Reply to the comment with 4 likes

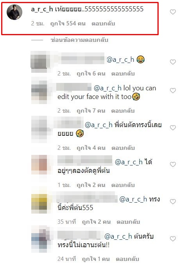click(123, 148)
